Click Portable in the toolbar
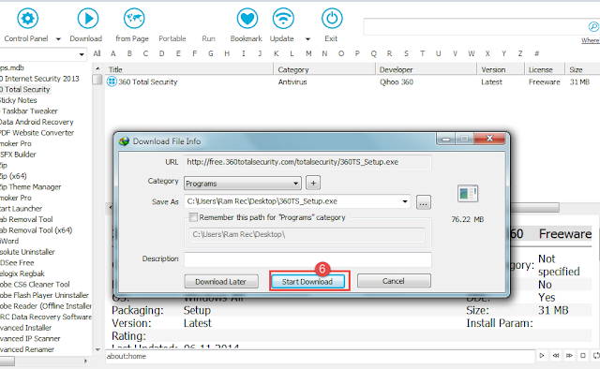Viewport: 600px width, 369px height. [x=172, y=38]
